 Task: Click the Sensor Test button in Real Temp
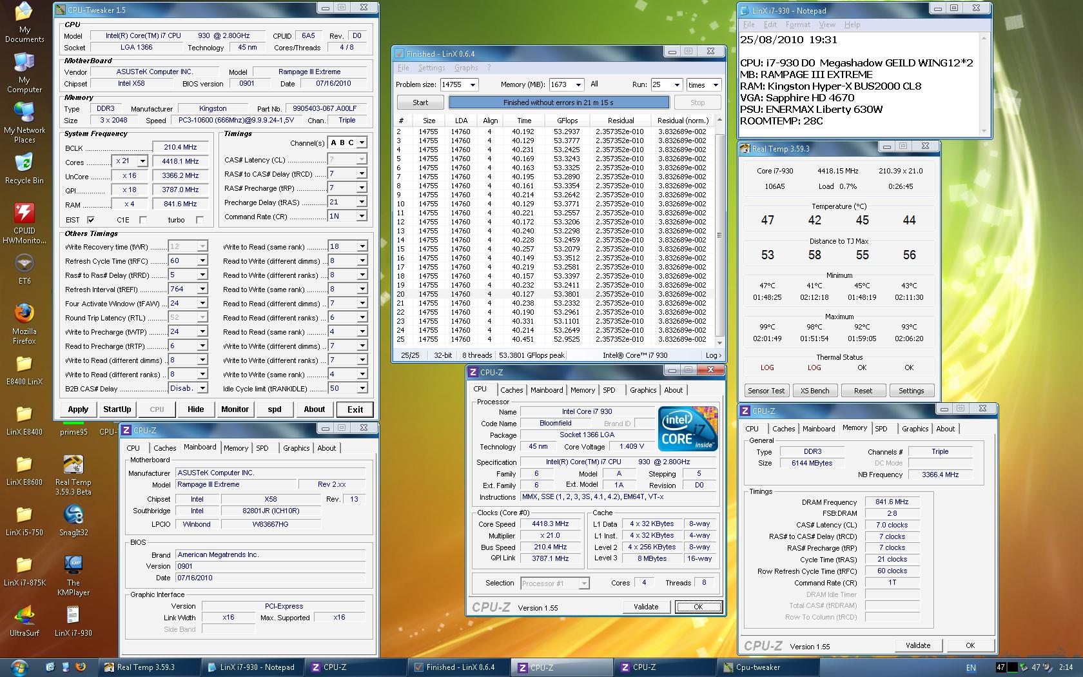click(x=766, y=391)
